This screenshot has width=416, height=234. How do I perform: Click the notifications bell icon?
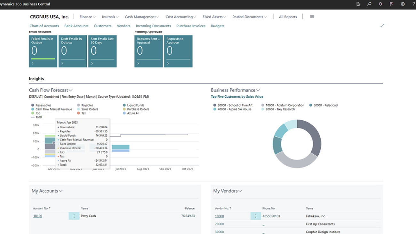[x=380, y=4]
